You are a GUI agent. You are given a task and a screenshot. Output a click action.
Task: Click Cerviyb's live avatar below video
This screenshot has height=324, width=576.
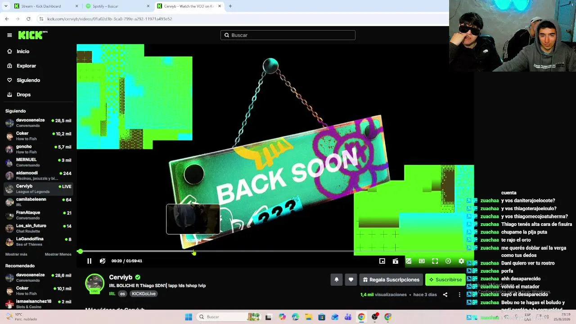tap(94, 283)
